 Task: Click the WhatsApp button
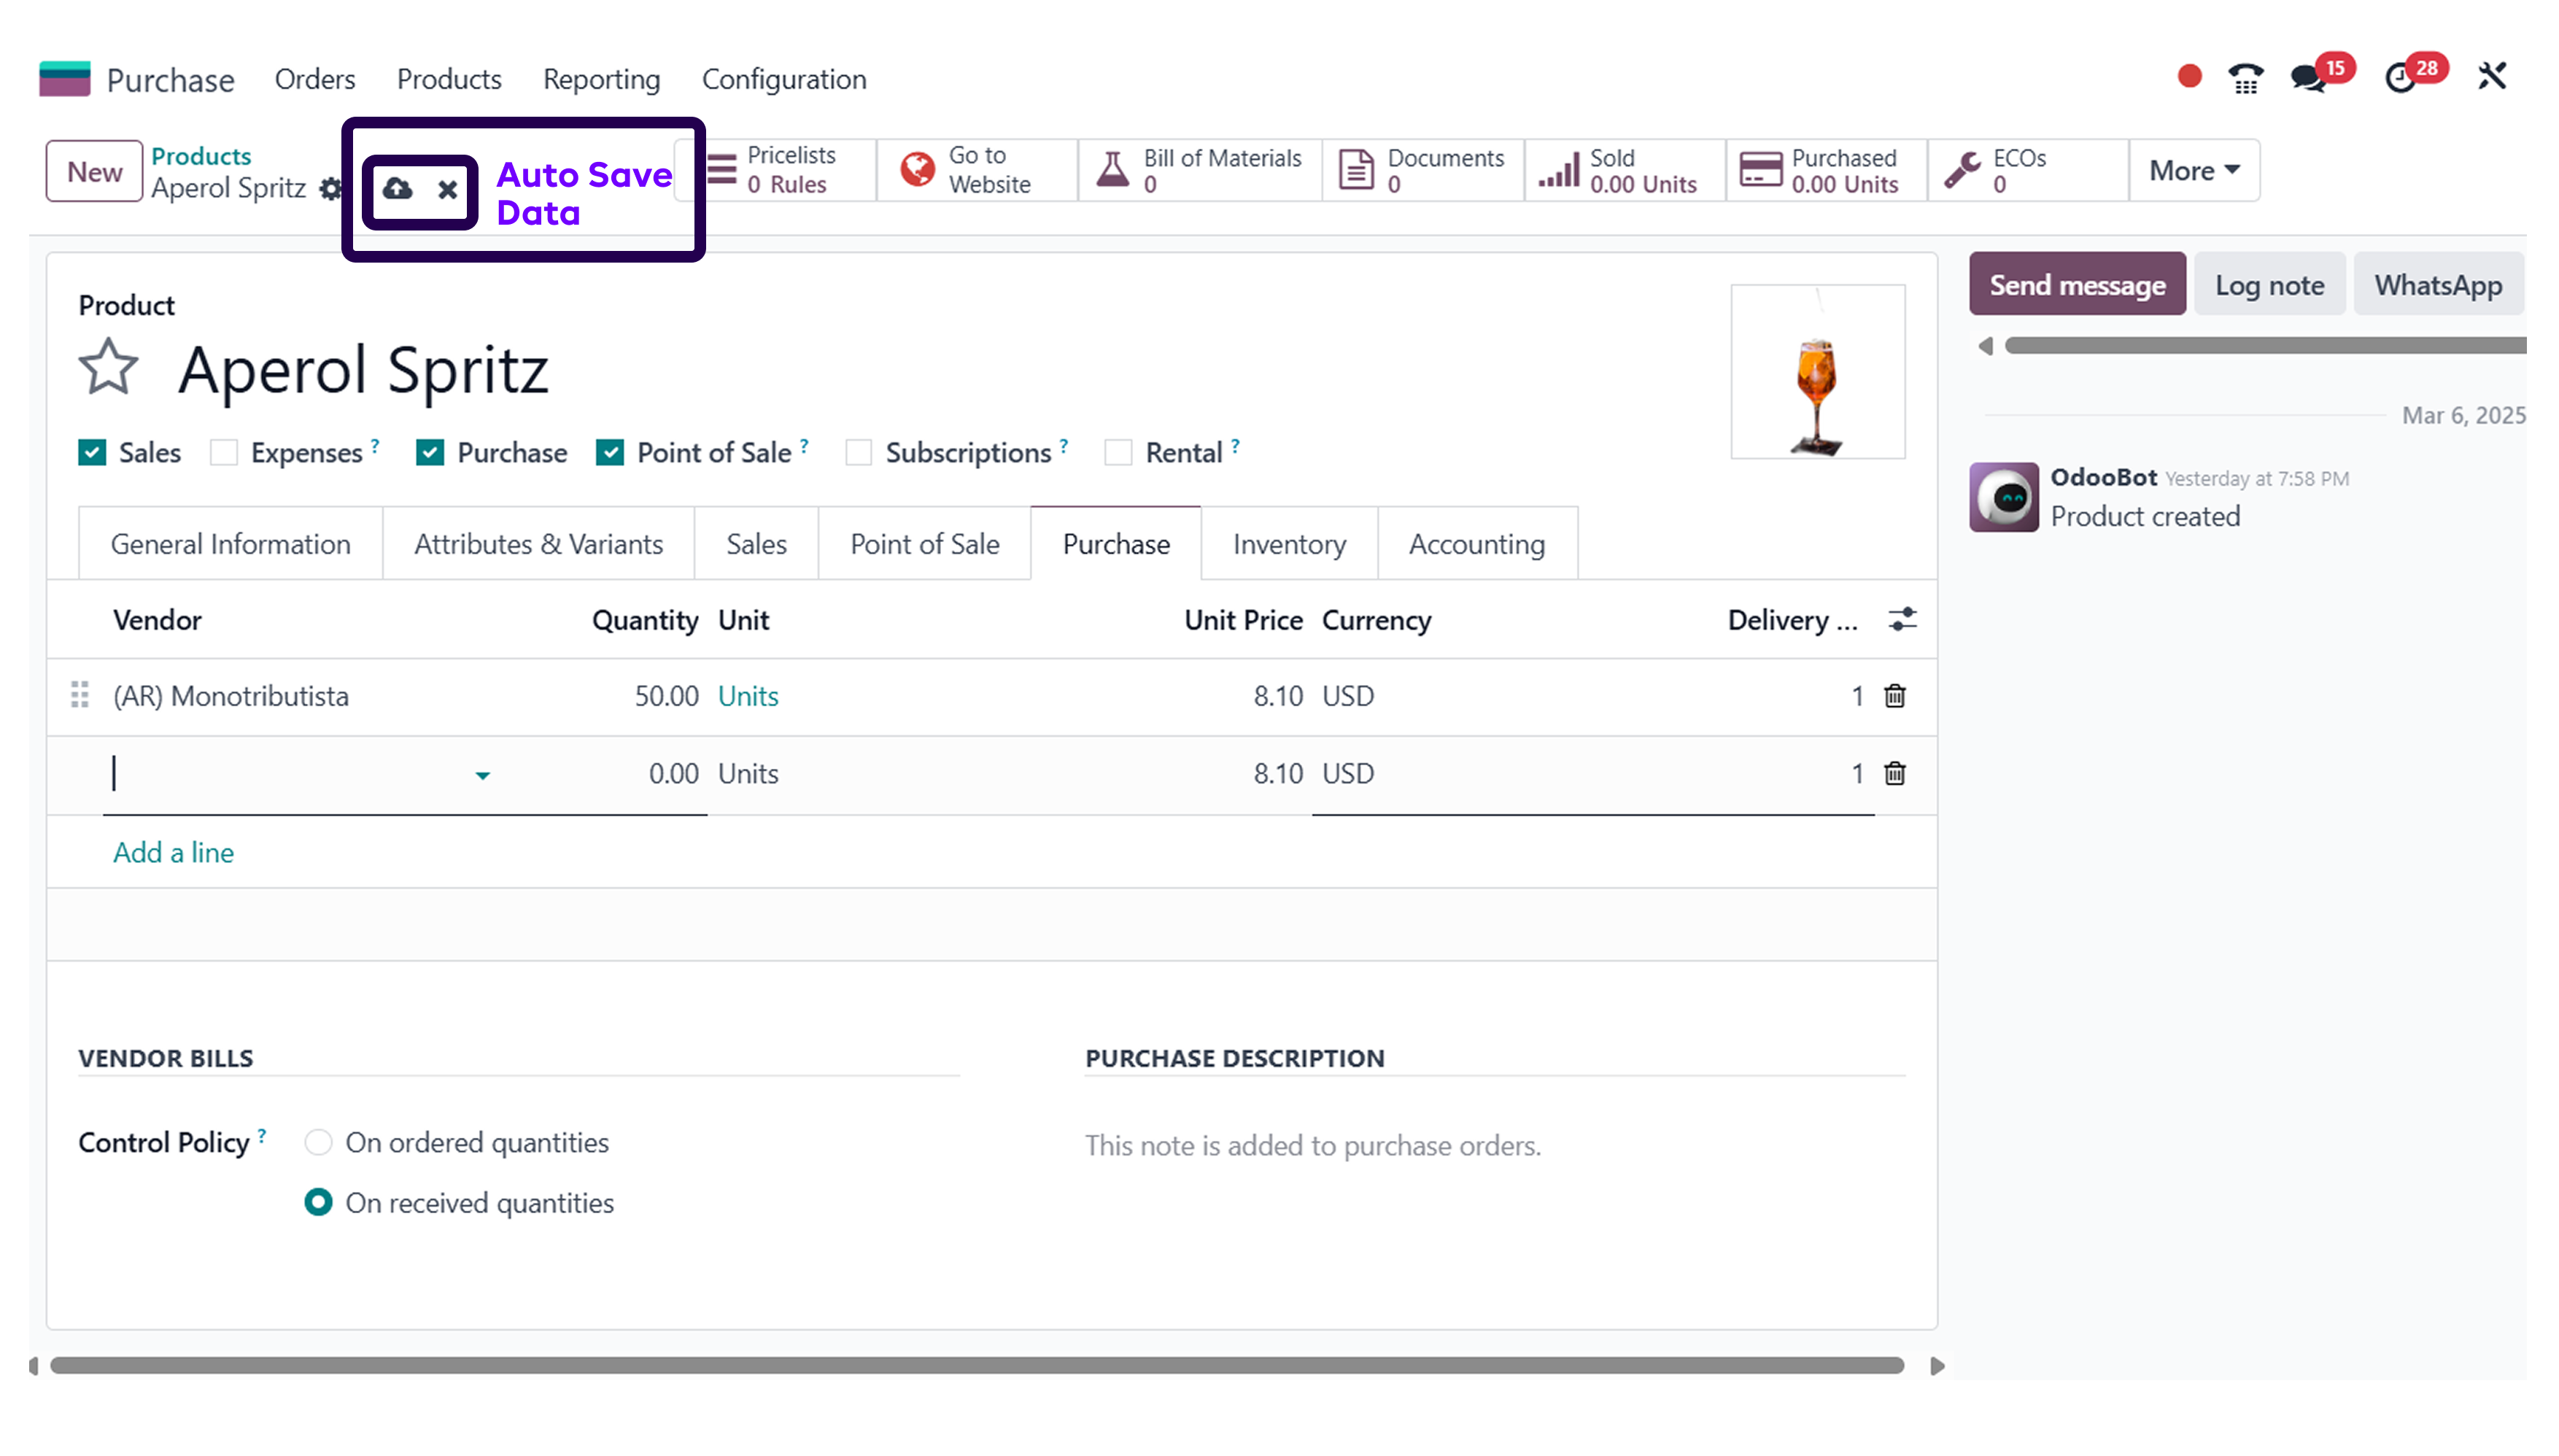tap(2438, 284)
